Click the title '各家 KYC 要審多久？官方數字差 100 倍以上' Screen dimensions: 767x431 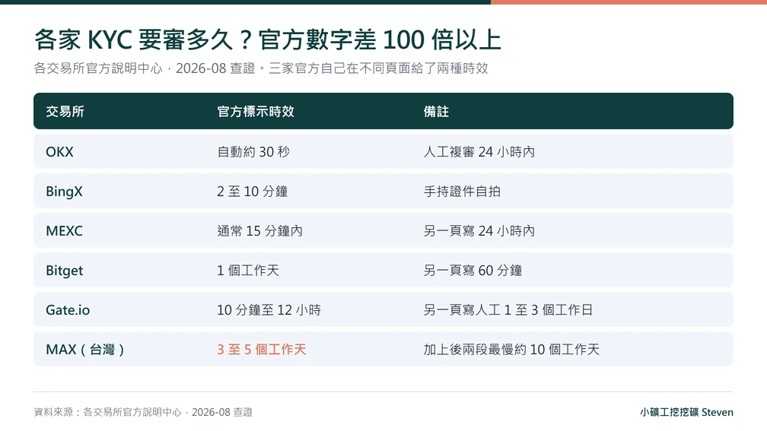268,40
